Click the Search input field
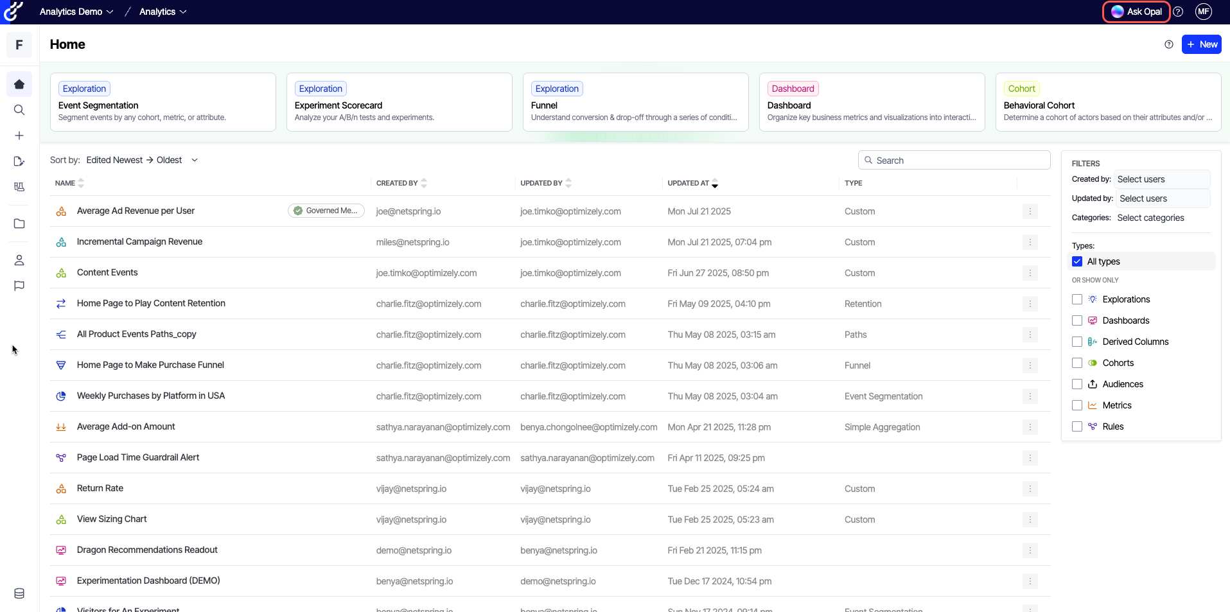Screen dimensions: 1230x612 click(954, 161)
